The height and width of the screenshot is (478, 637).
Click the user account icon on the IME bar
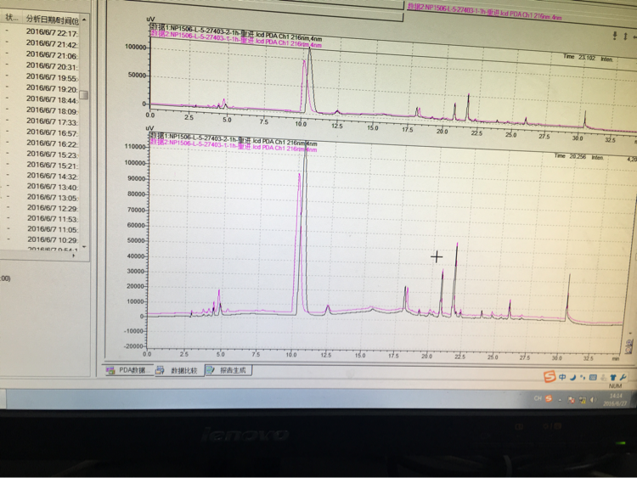(603, 378)
